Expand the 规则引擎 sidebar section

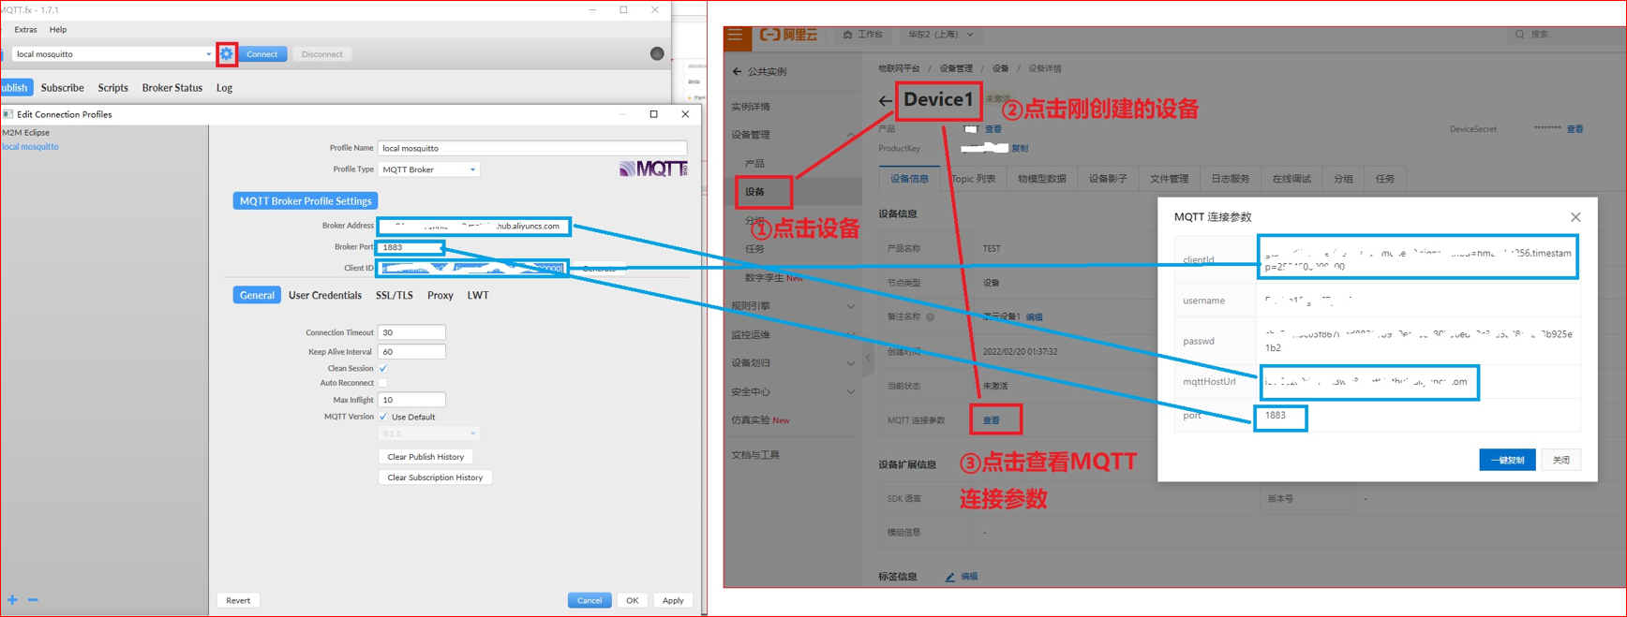[x=850, y=306]
